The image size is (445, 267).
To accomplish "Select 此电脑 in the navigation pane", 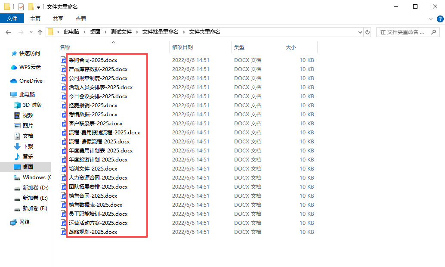I will coord(27,94).
